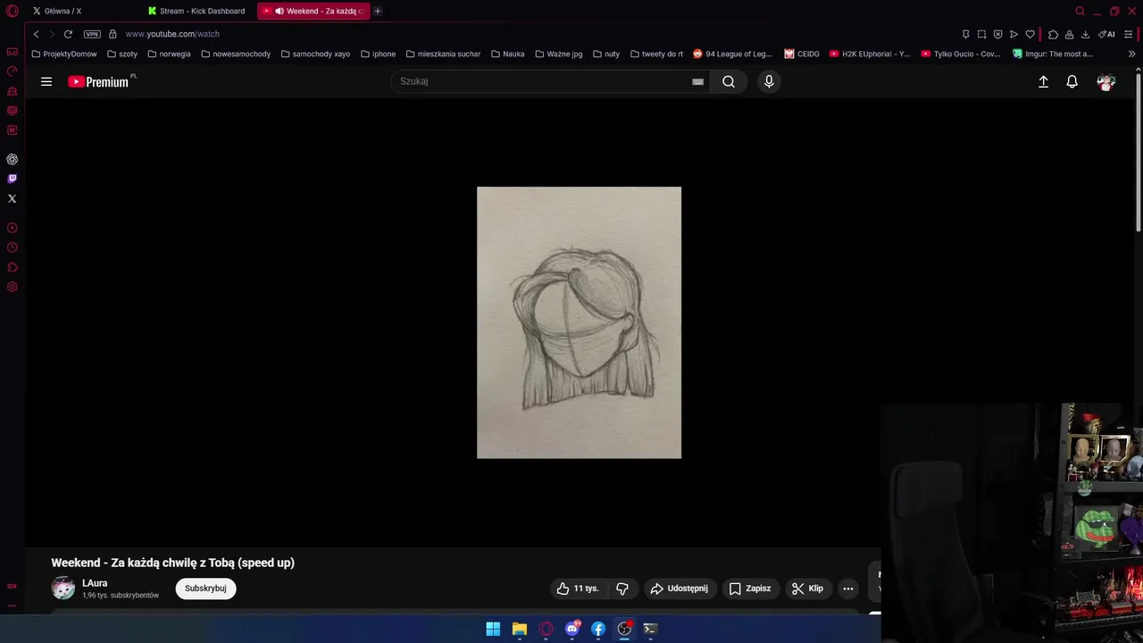Open the account avatar menu
This screenshot has height=643, width=1143.
coord(1106,81)
